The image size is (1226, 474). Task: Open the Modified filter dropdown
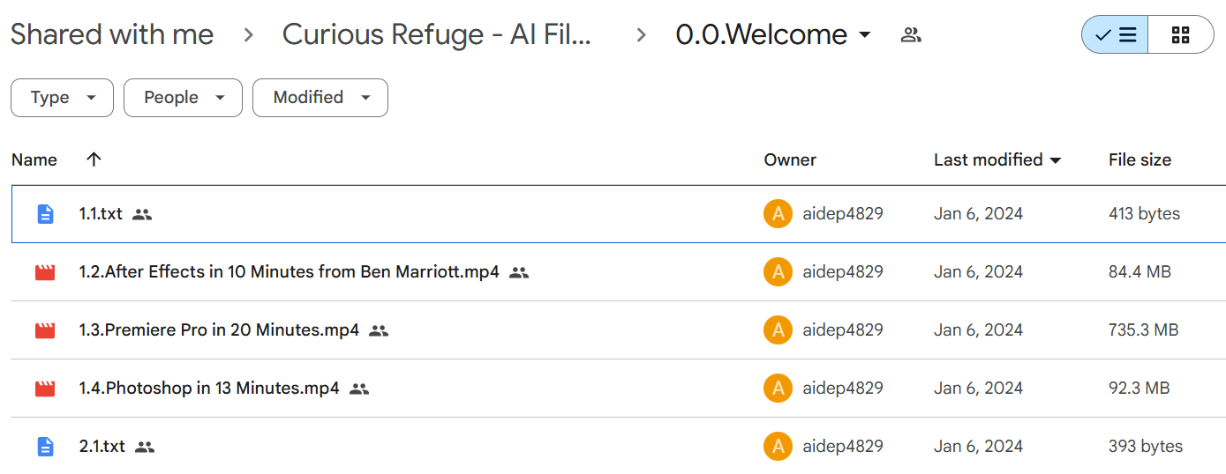pyautogui.click(x=320, y=98)
